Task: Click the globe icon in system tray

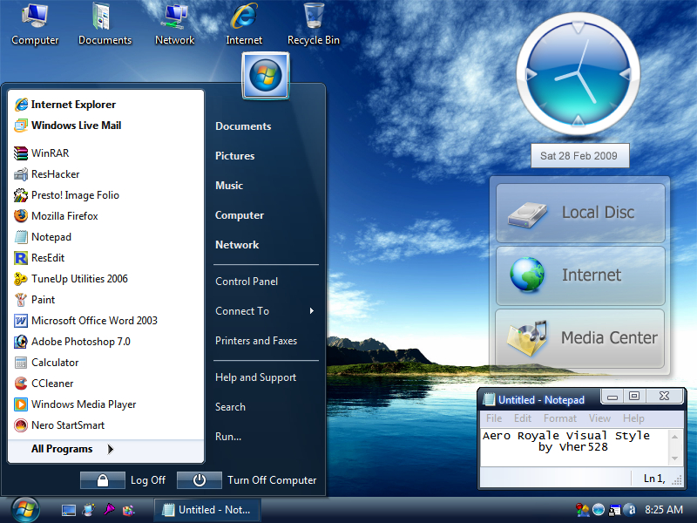Action: tap(599, 509)
